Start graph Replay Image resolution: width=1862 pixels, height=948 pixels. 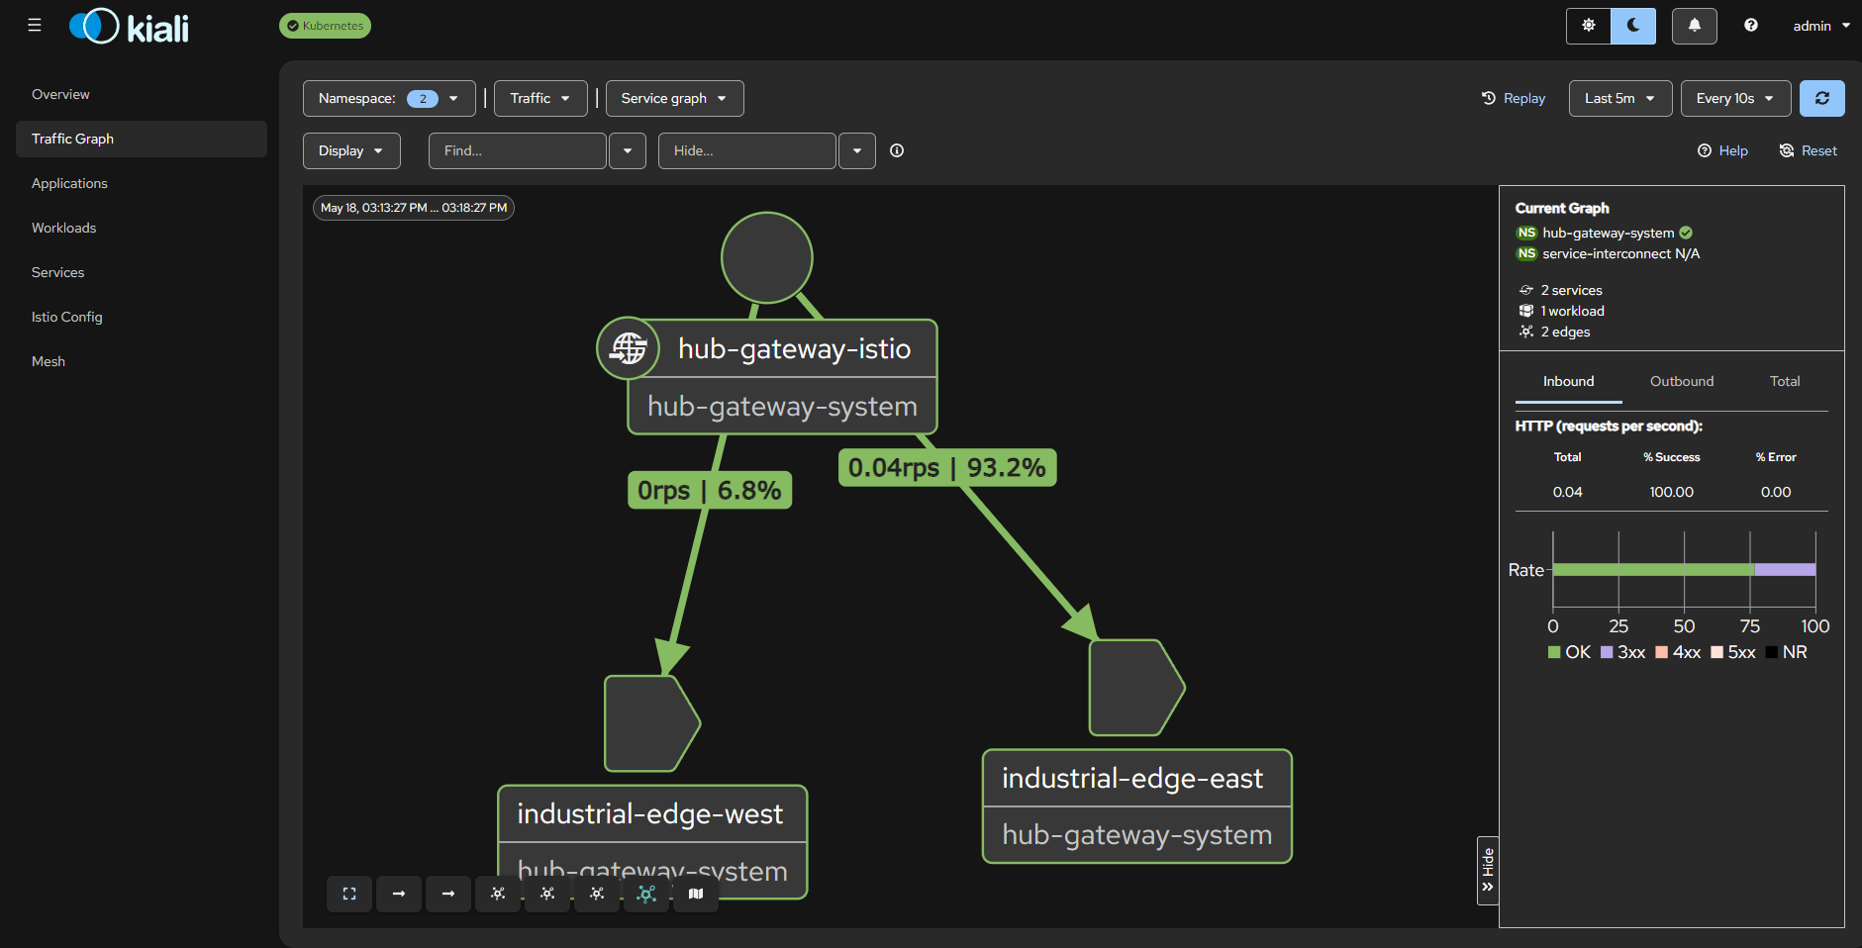[1513, 98]
